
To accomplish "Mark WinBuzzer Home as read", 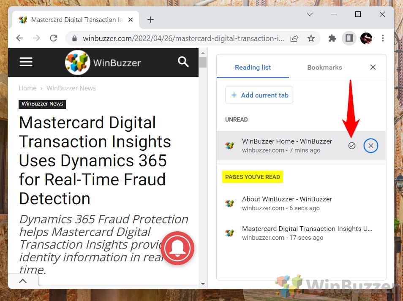I will click(352, 146).
